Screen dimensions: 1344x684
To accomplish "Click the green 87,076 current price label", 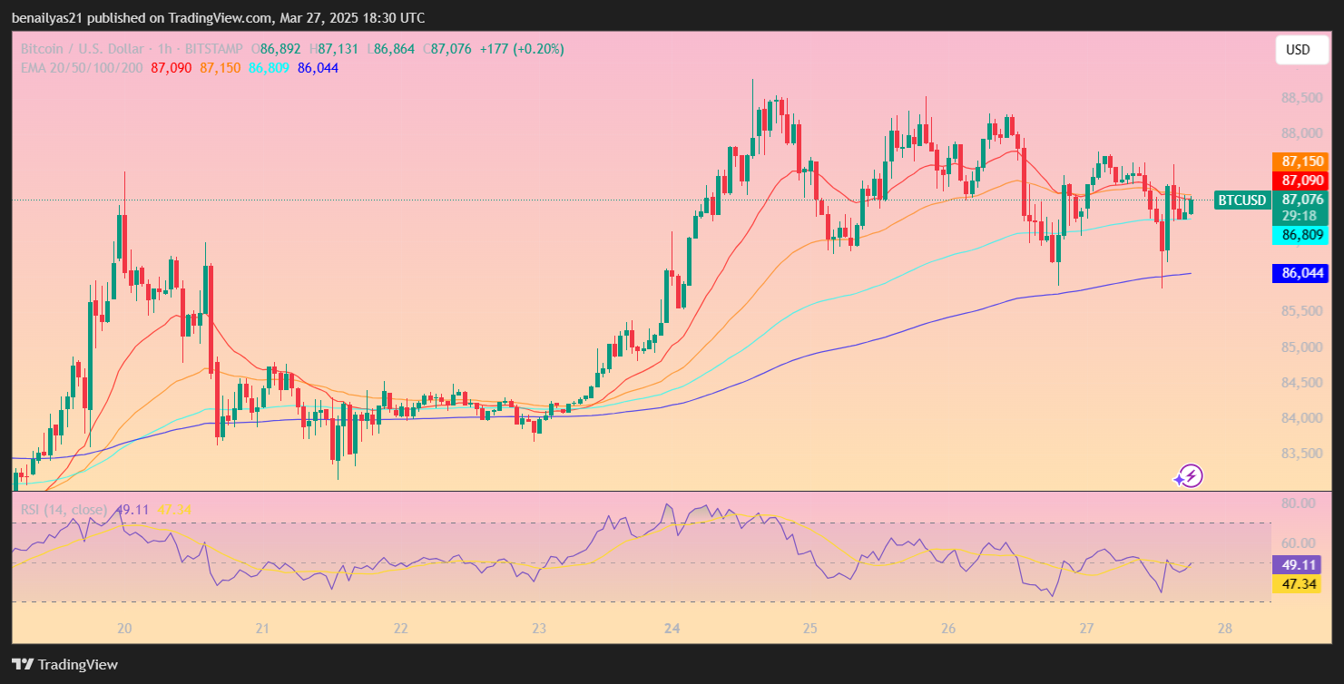I will coord(1302,200).
